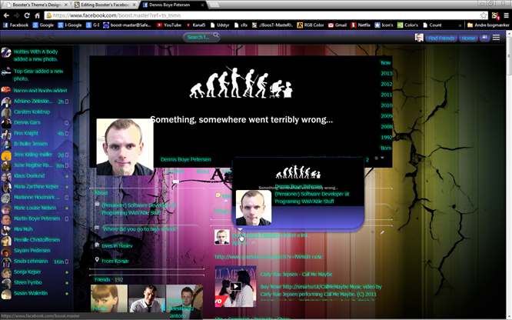Open chat with Martin Boye Petersen

pyautogui.click(x=35, y=218)
